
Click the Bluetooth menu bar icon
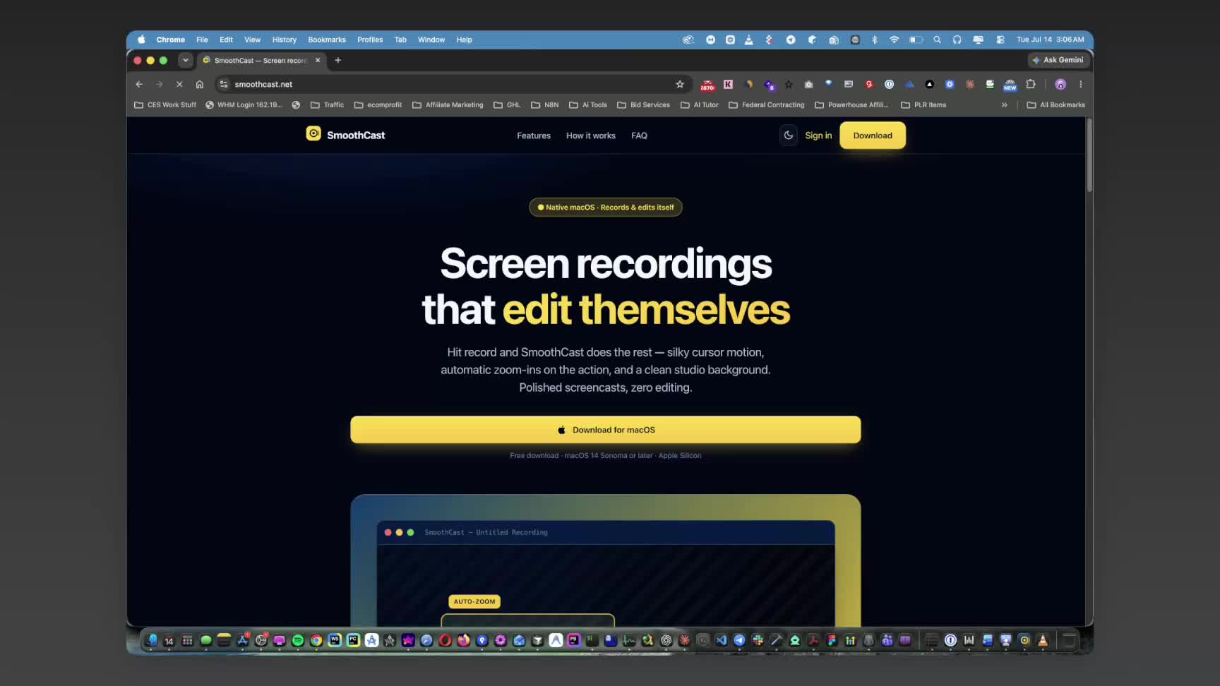(874, 40)
